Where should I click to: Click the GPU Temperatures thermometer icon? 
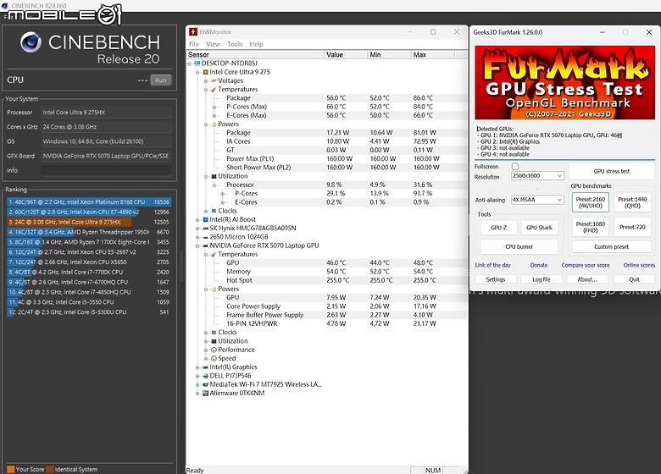point(214,254)
